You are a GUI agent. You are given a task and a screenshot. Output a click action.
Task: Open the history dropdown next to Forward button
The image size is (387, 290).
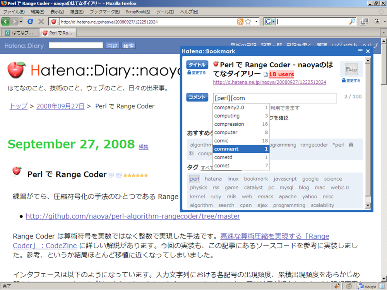tap(21, 22)
